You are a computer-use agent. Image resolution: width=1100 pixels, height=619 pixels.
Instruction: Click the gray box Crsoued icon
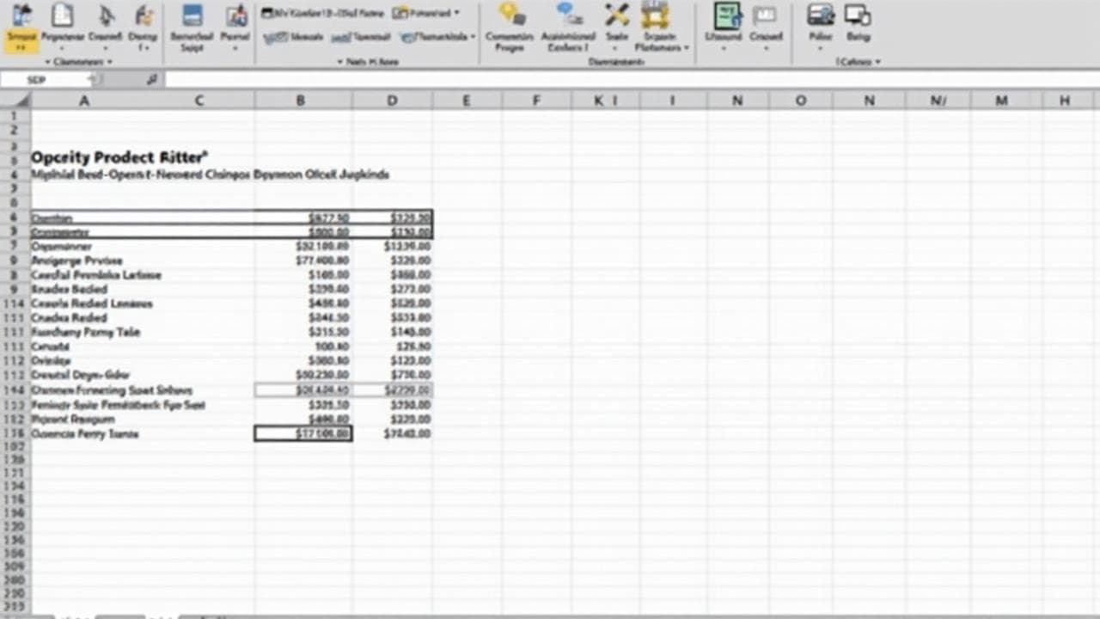pos(764,15)
